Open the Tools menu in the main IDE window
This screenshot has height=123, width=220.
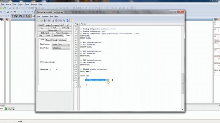27,4
